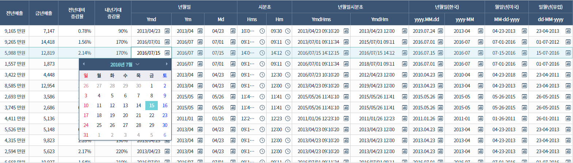Click the 전년매출 column header

pos(15,13)
